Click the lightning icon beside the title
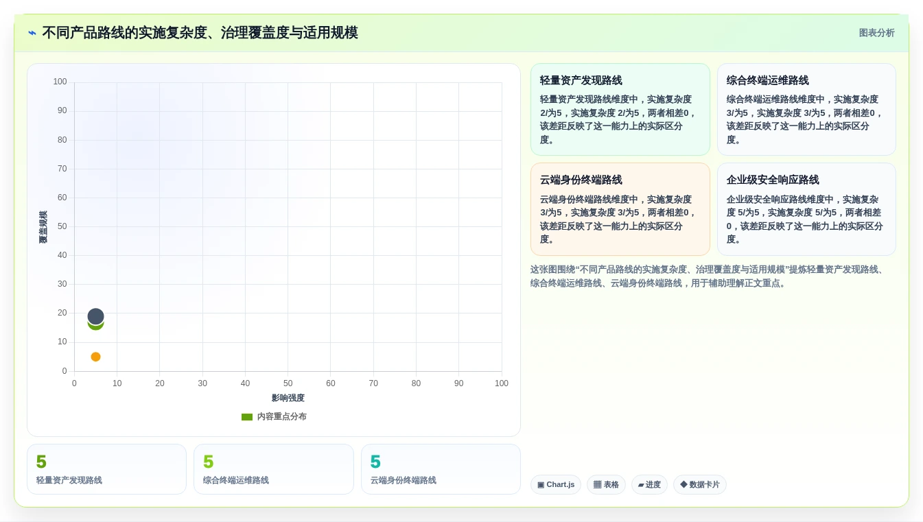This screenshot has width=923, height=522. [32, 33]
